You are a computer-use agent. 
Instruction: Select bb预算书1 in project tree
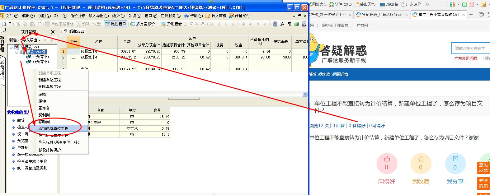point(41,57)
